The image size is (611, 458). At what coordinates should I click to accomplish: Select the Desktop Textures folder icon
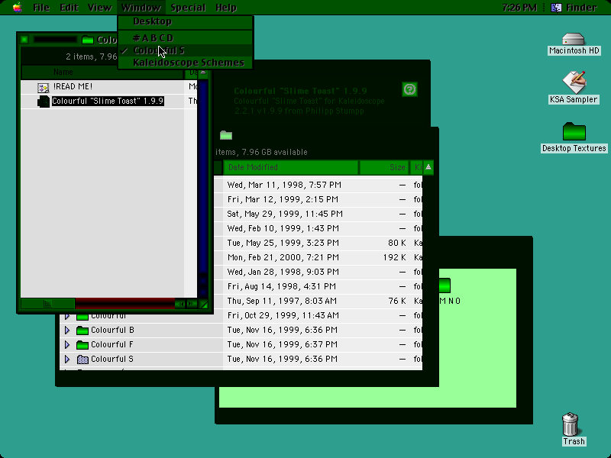574,131
